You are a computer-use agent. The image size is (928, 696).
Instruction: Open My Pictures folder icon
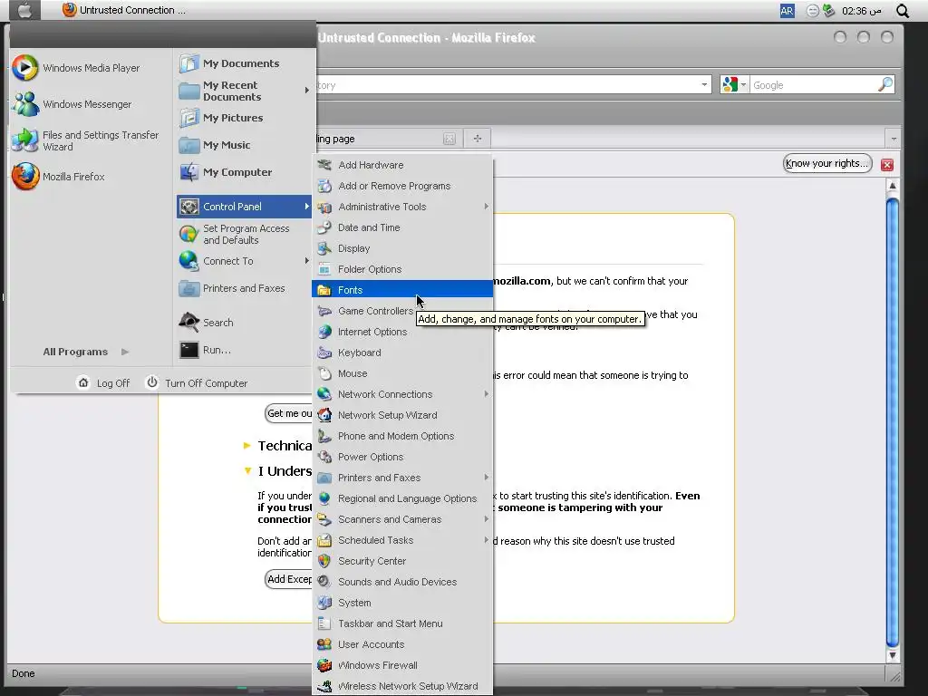pyautogui.click(x=188, y=118)
